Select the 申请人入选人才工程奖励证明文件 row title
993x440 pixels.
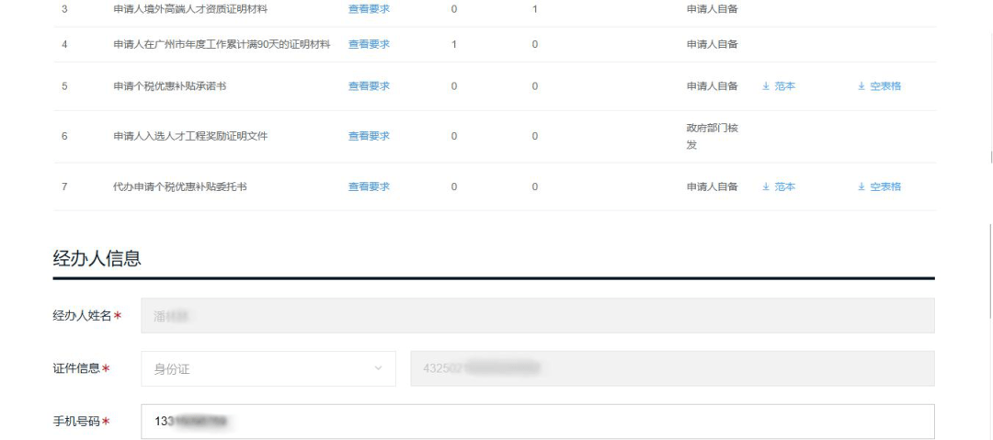click(x=190, y=136)
